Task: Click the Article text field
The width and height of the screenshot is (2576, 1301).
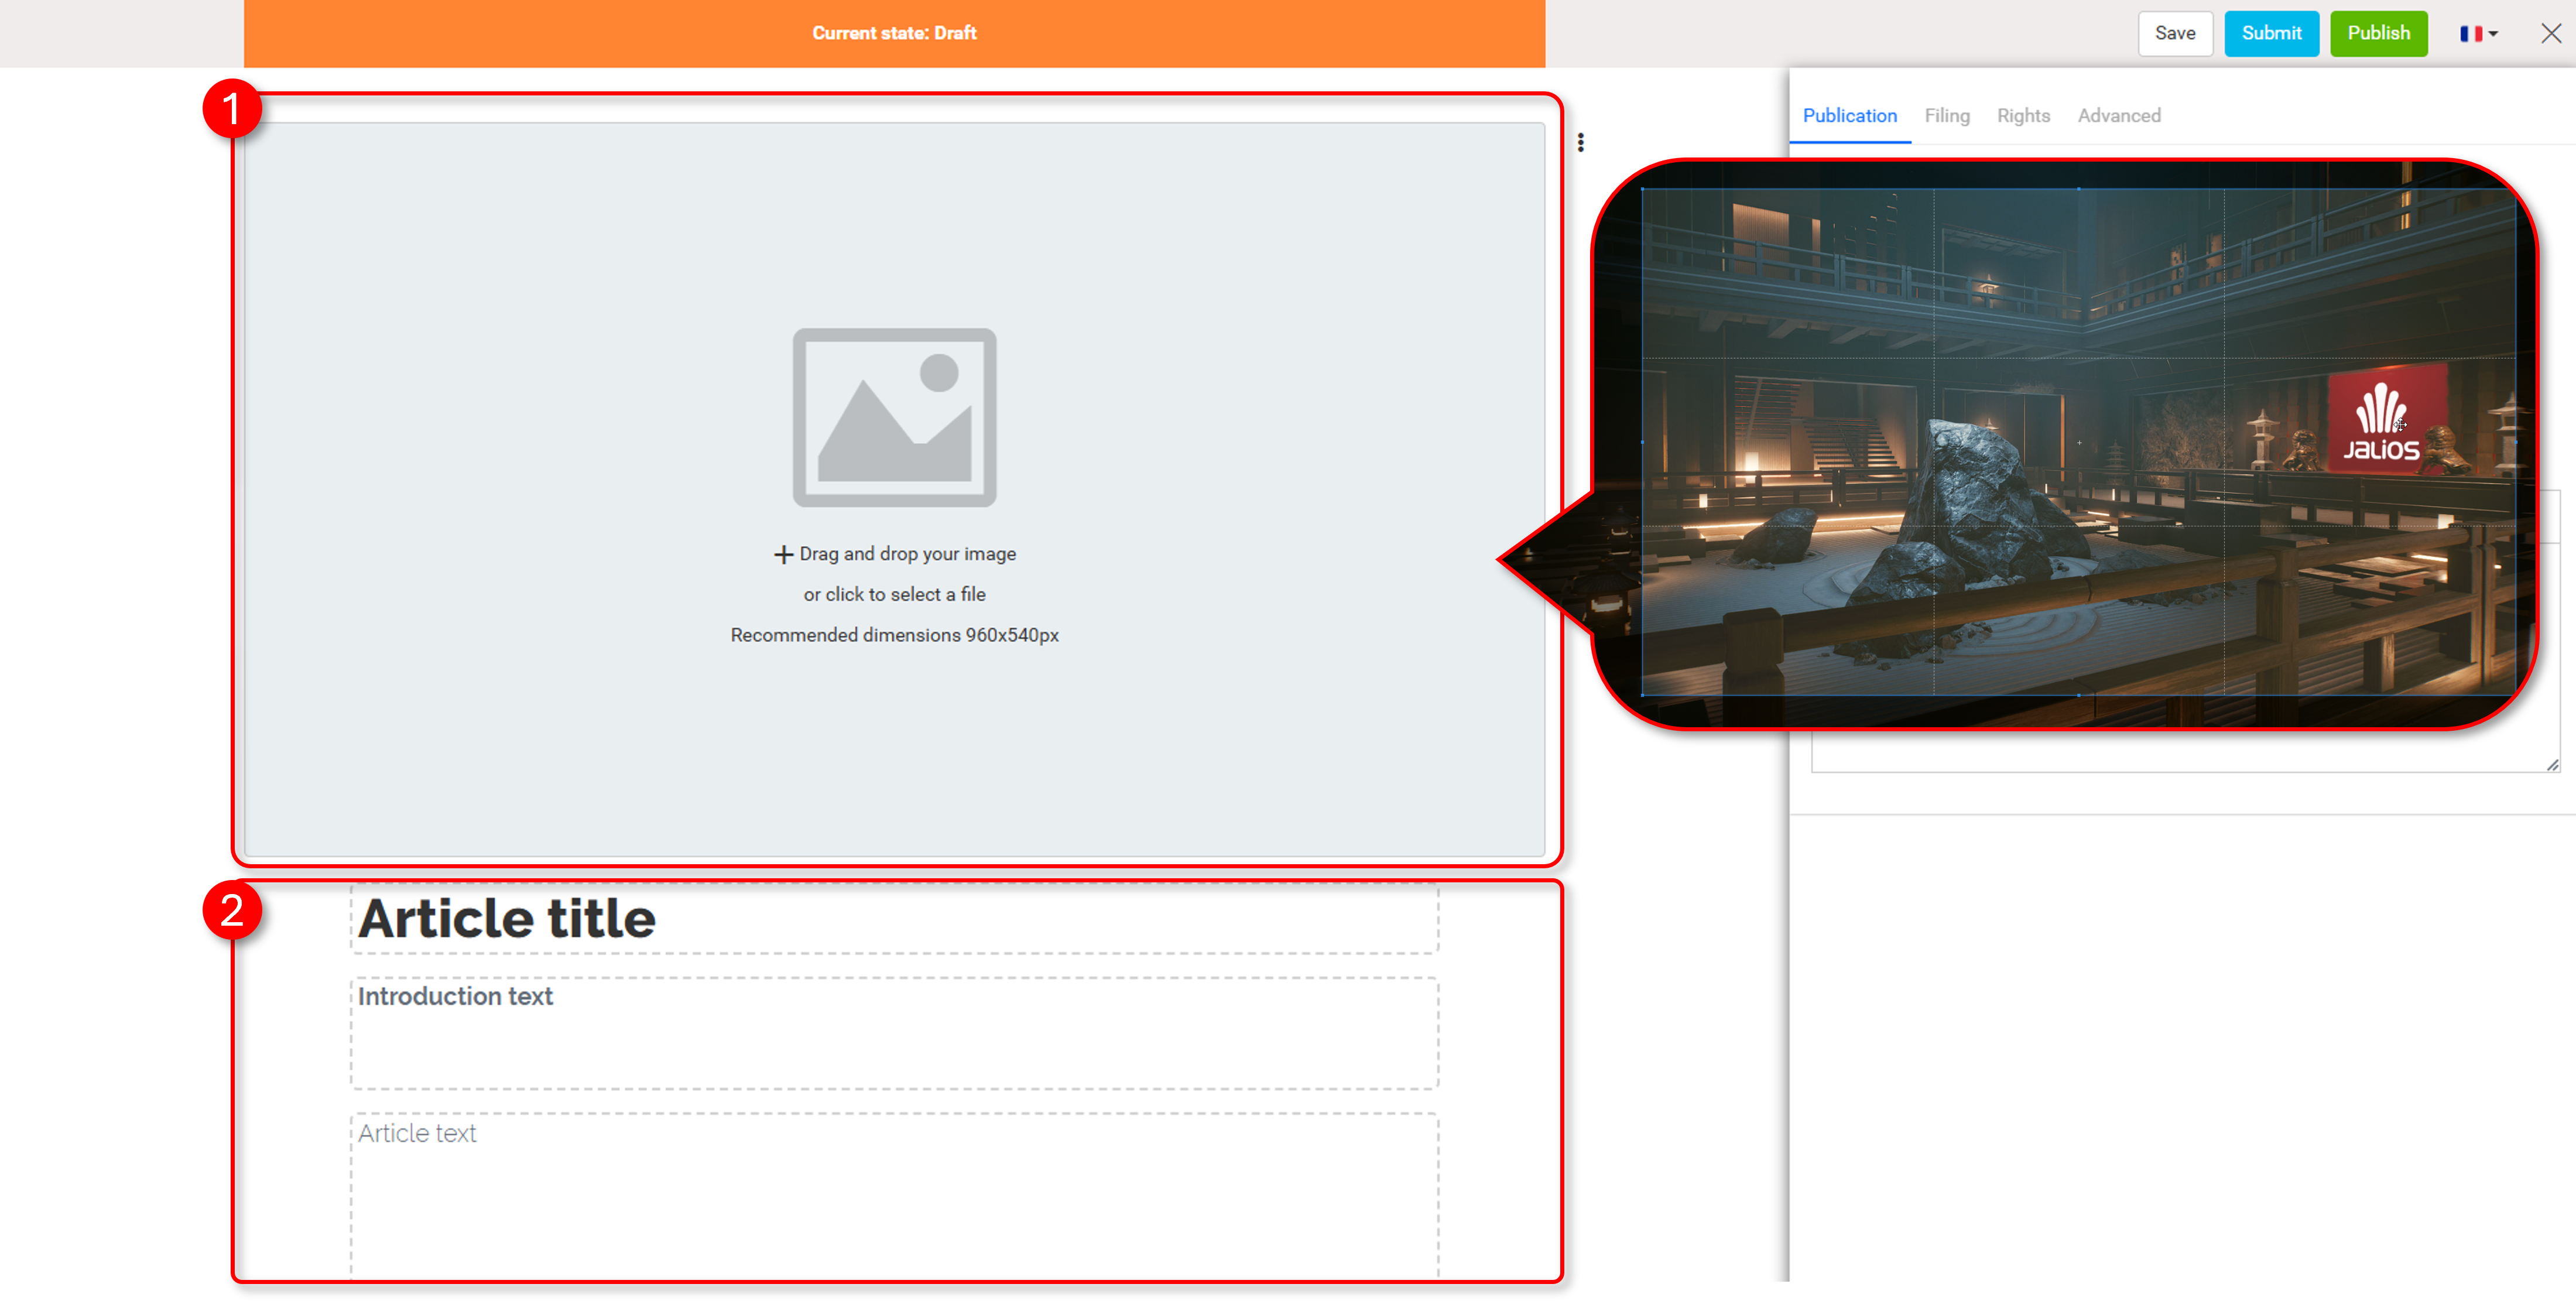Action: coord(894,1195)
